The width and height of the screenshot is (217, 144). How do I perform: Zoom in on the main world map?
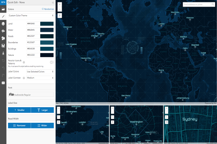tap(60, 5)
